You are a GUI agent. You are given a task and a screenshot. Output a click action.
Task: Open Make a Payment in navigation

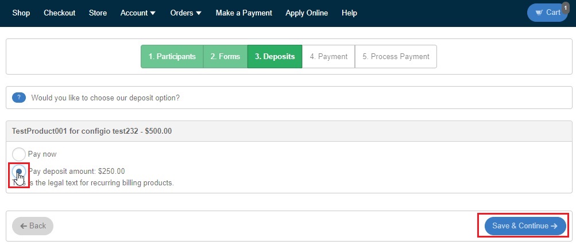(x=244, y=13)
